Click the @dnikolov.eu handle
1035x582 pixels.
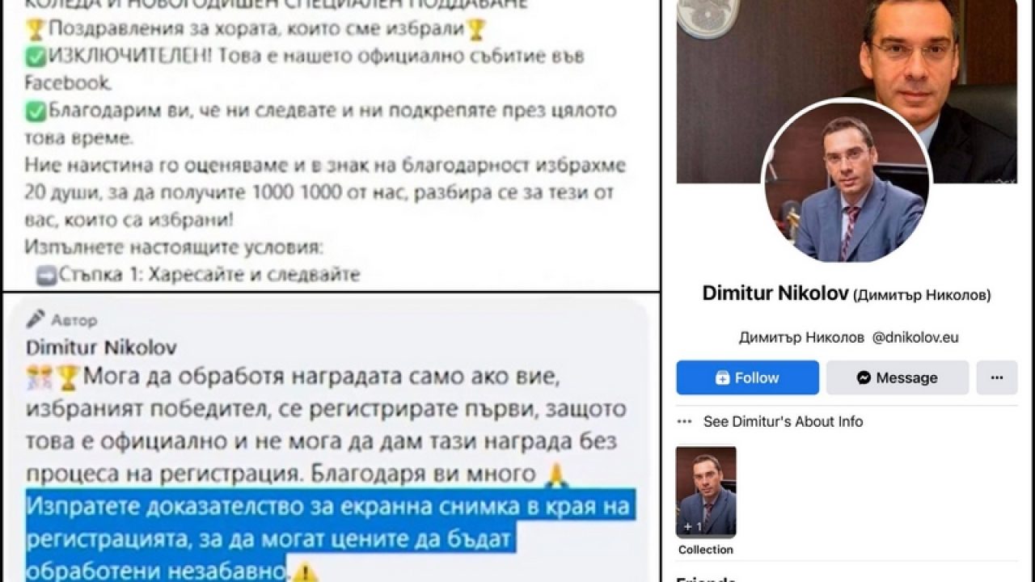pos(915,338)
